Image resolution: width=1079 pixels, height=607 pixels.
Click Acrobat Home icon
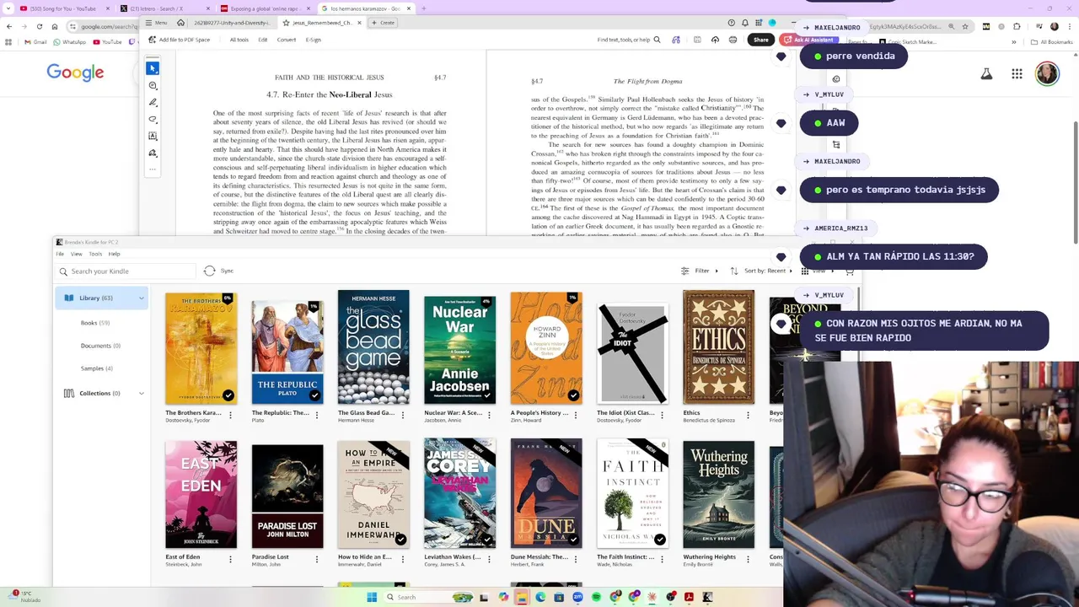180,23
